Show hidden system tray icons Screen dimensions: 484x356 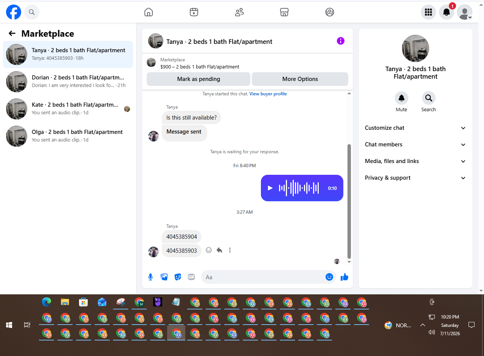coord(423,325)
